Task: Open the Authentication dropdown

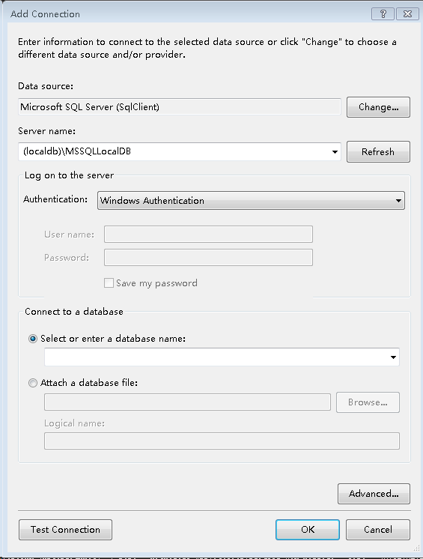Action: coord(251,200)
